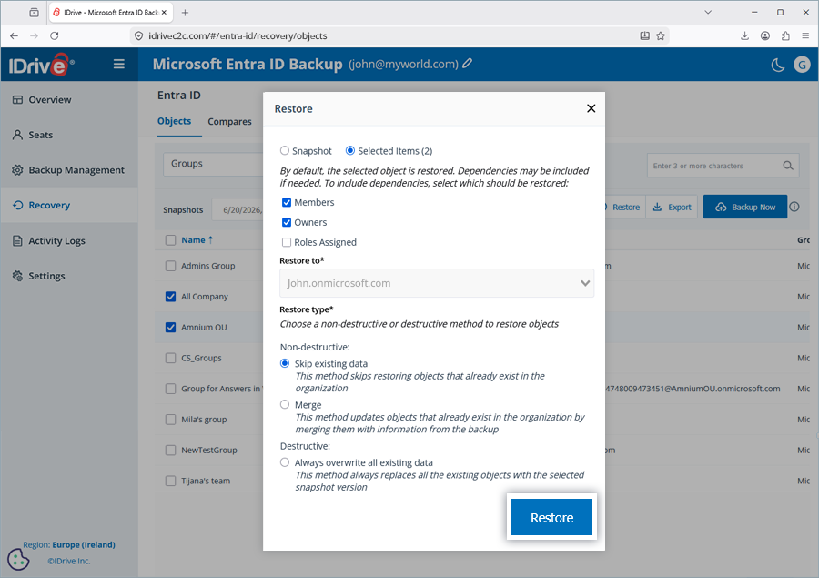Uncheck the Amnium OU checkbox
This screenshot has width=819, height=578.
(170, 327)
